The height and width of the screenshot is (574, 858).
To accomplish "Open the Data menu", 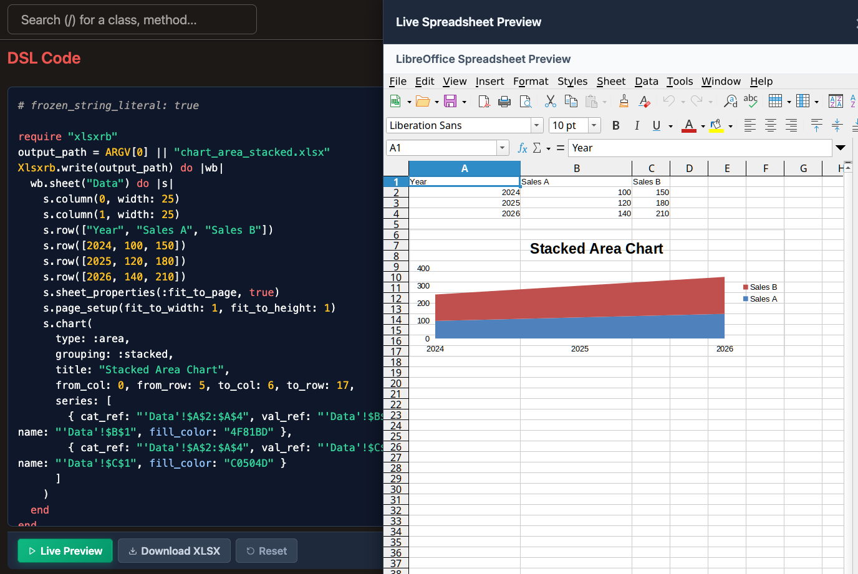I will (x=647, y=81).
